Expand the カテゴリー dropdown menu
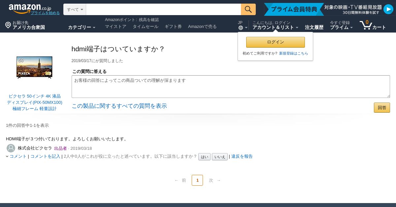This screenshot has width=396, height=207. (x=82, y=27)
